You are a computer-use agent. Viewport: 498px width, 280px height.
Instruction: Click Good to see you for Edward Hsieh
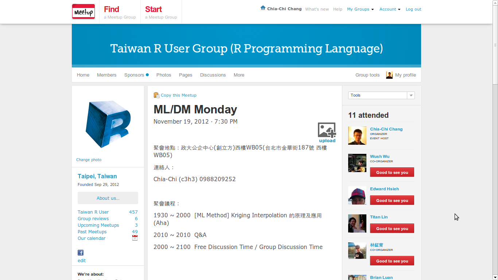(392, 201)
